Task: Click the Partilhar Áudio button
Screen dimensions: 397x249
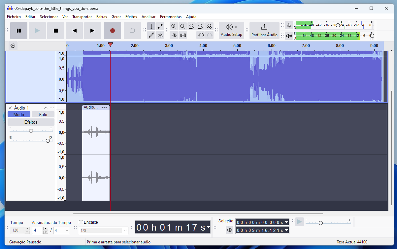Action: pos(264,31)
